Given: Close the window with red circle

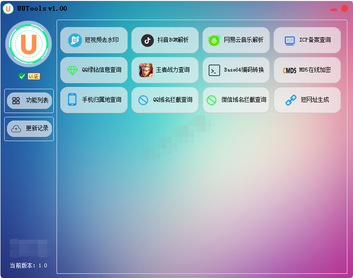Looking at the screenshot, I should tap(345, 8).
